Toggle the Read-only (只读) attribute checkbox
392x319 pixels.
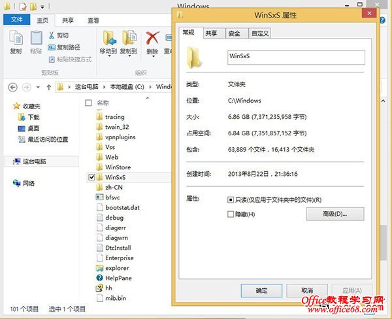click(230, 199)
